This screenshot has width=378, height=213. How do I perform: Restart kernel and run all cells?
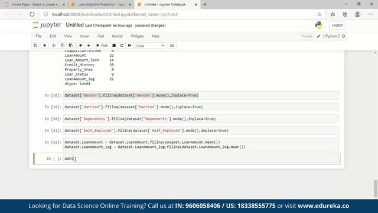129,46
